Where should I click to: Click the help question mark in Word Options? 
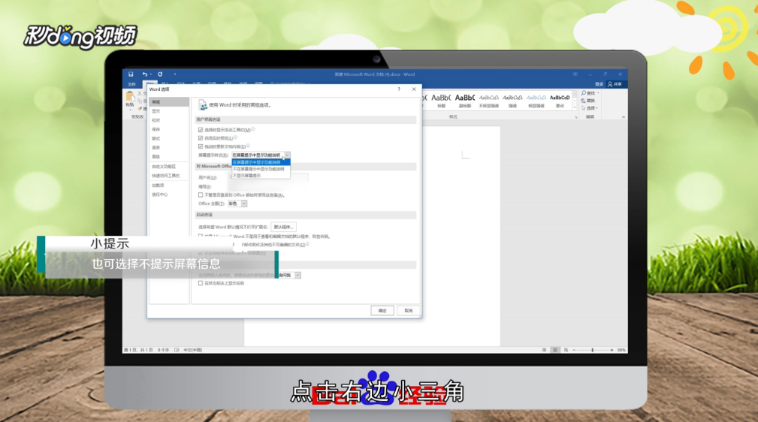pos(399,89)
